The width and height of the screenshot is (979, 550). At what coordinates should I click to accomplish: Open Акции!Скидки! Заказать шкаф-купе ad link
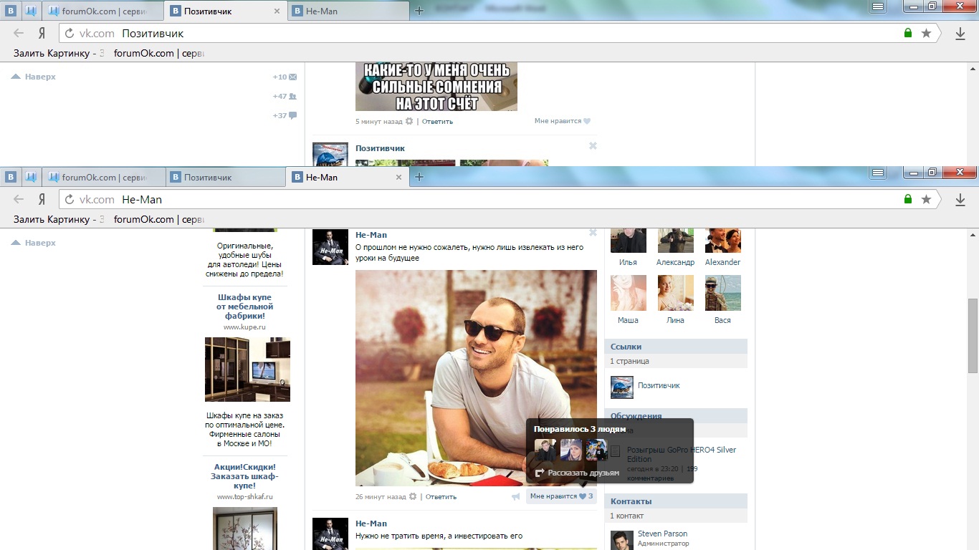245,476
